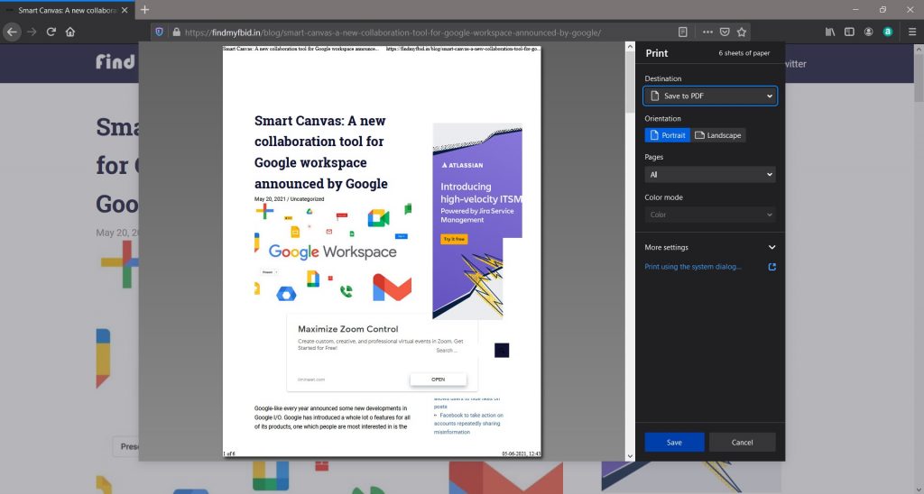Image resolution: width=924 pixels, height=494 pixels.
Task: Click the page scrollbar up arrow at right edge
Action: (919, 50)
